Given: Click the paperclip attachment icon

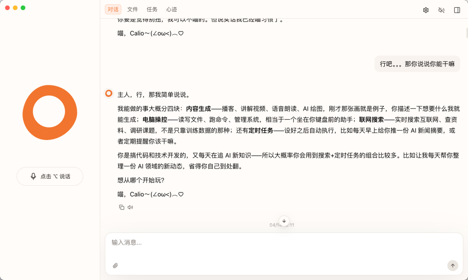Looking at the screenshot, I should (x=115, y=265).
